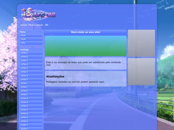Choose LETRA N from the catalog list
The image size is (174, 130).
point(31,102)
